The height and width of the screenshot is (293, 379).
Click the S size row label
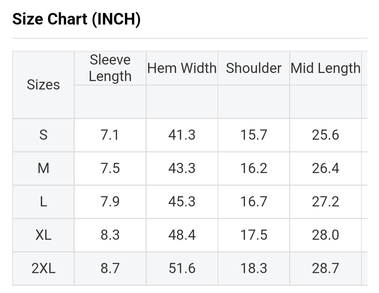point(43,135)
